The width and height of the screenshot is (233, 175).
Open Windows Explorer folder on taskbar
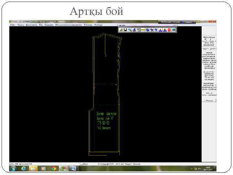point(33,169)
